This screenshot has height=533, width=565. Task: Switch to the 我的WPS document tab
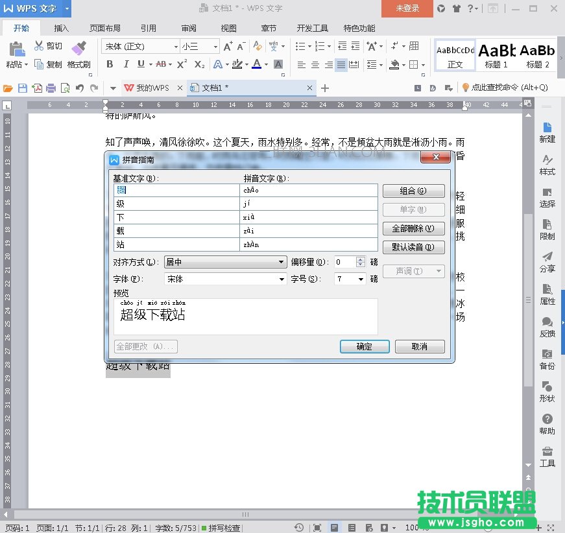coord(152,88)
